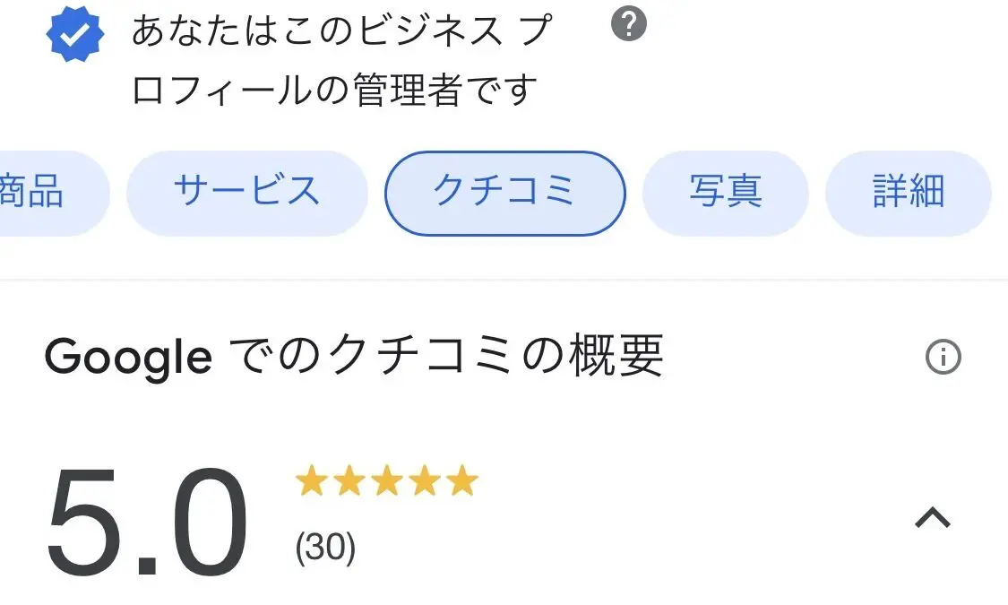Screen dimensions: 1008x605
Task: Click the word Google in the heading
Action: coord(128,358)
